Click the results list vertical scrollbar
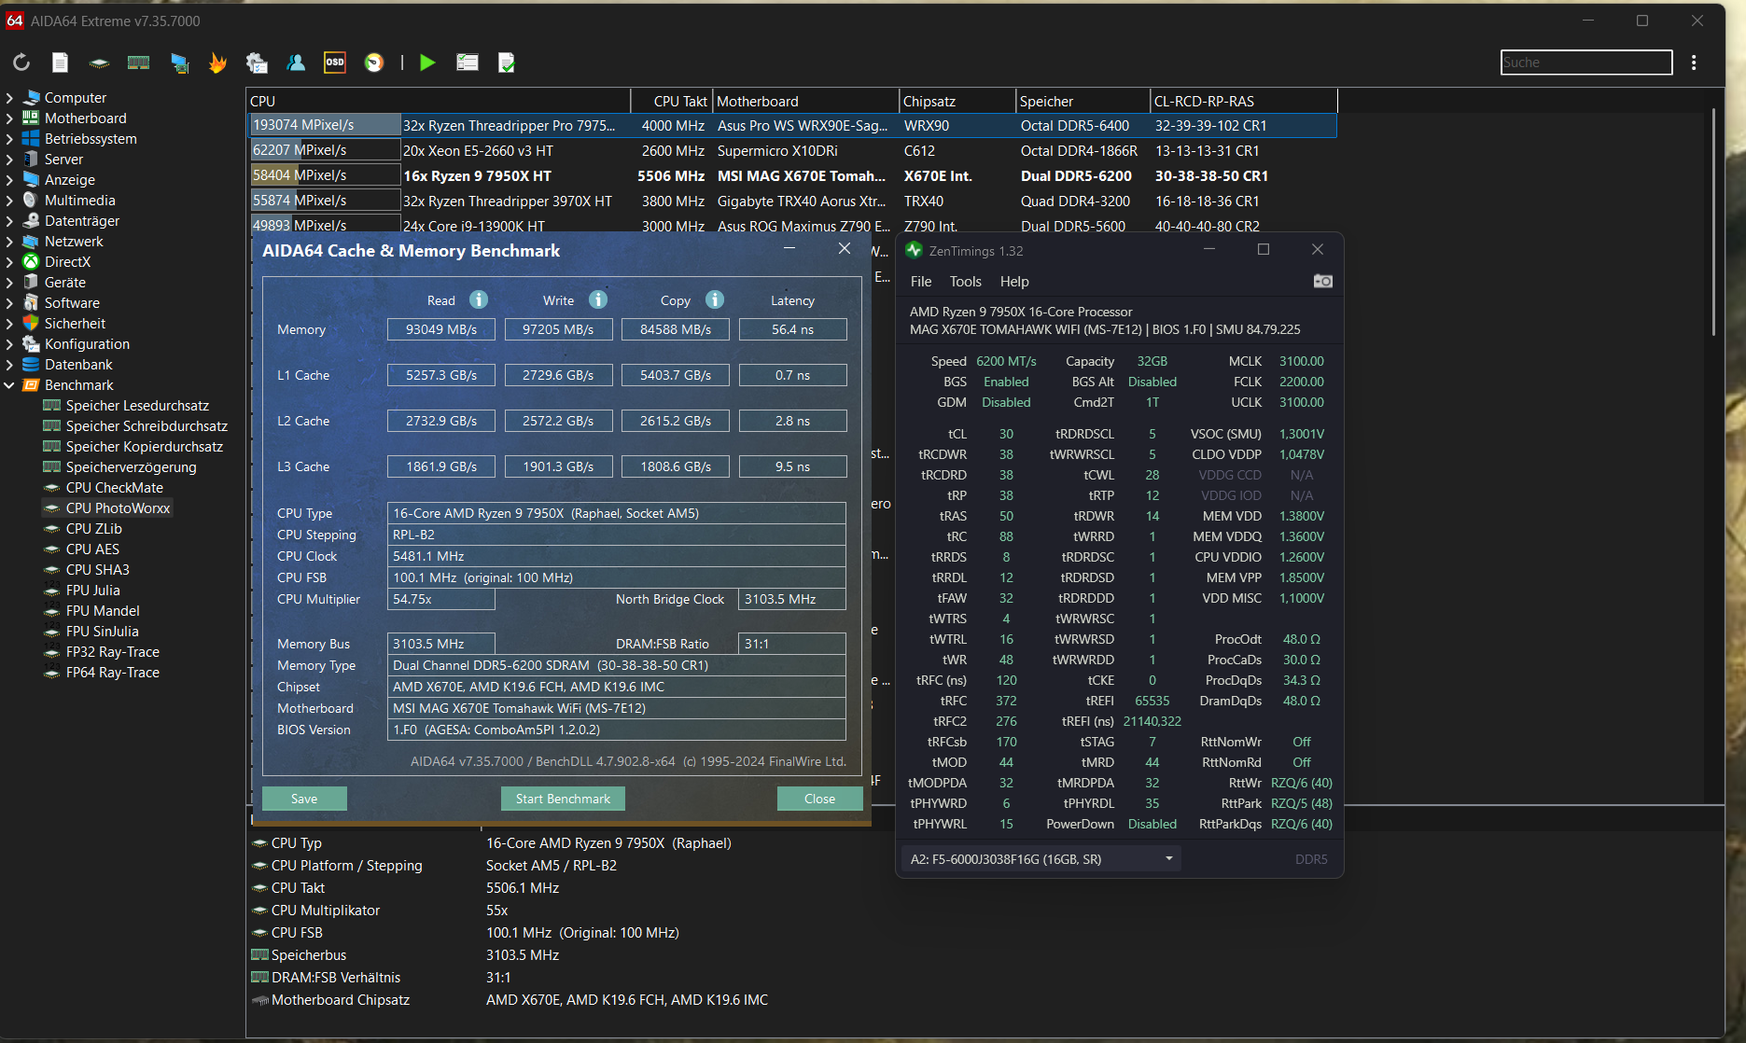The height and width of the screenshot is (1043, 1746). click(x=1713, y=222)
